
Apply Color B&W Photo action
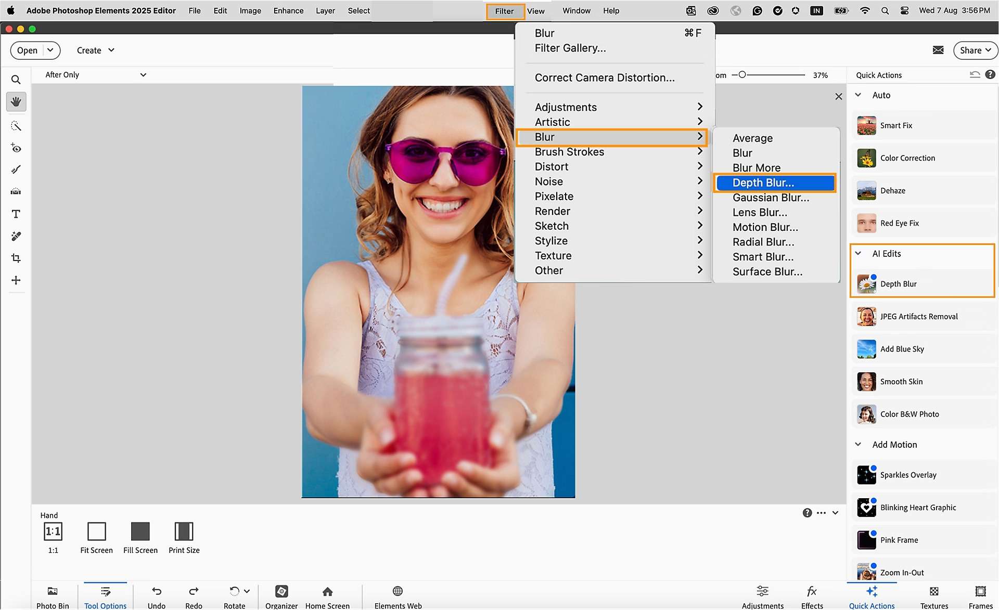click(x=924, y=414)
